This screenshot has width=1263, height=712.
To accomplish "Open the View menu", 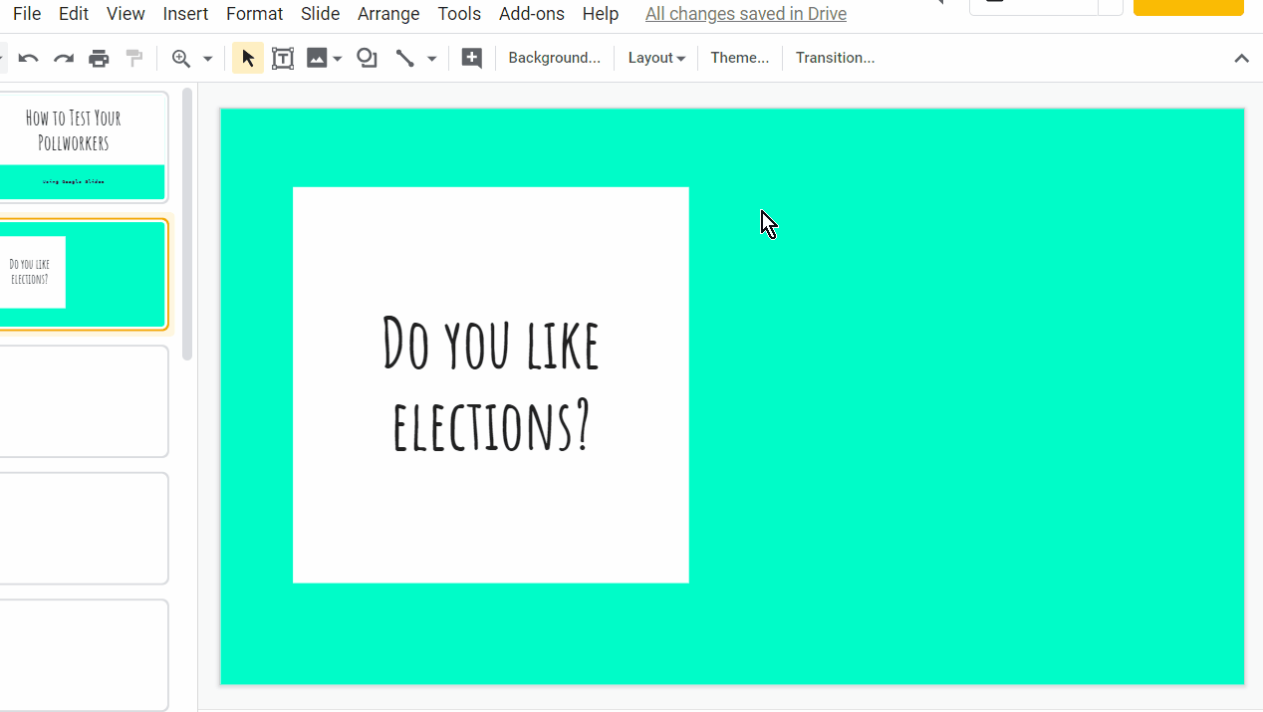I will pos(126,14).
